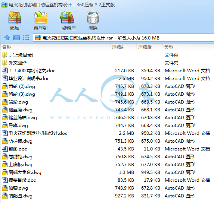The width and height of the screenshot is (214, 203).
Task: Go up one level with blue arrow
Action: (7, 38)
